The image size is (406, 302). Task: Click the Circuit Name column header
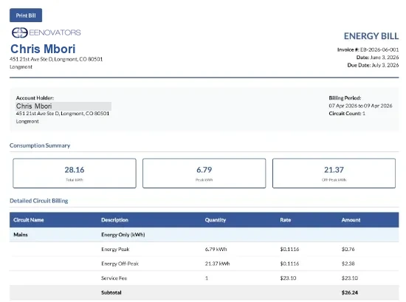29,220
